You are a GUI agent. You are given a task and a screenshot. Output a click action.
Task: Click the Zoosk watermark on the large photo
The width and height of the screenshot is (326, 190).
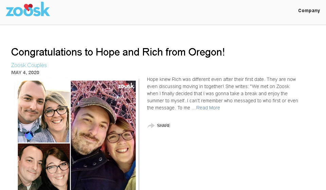pos(126,86)
